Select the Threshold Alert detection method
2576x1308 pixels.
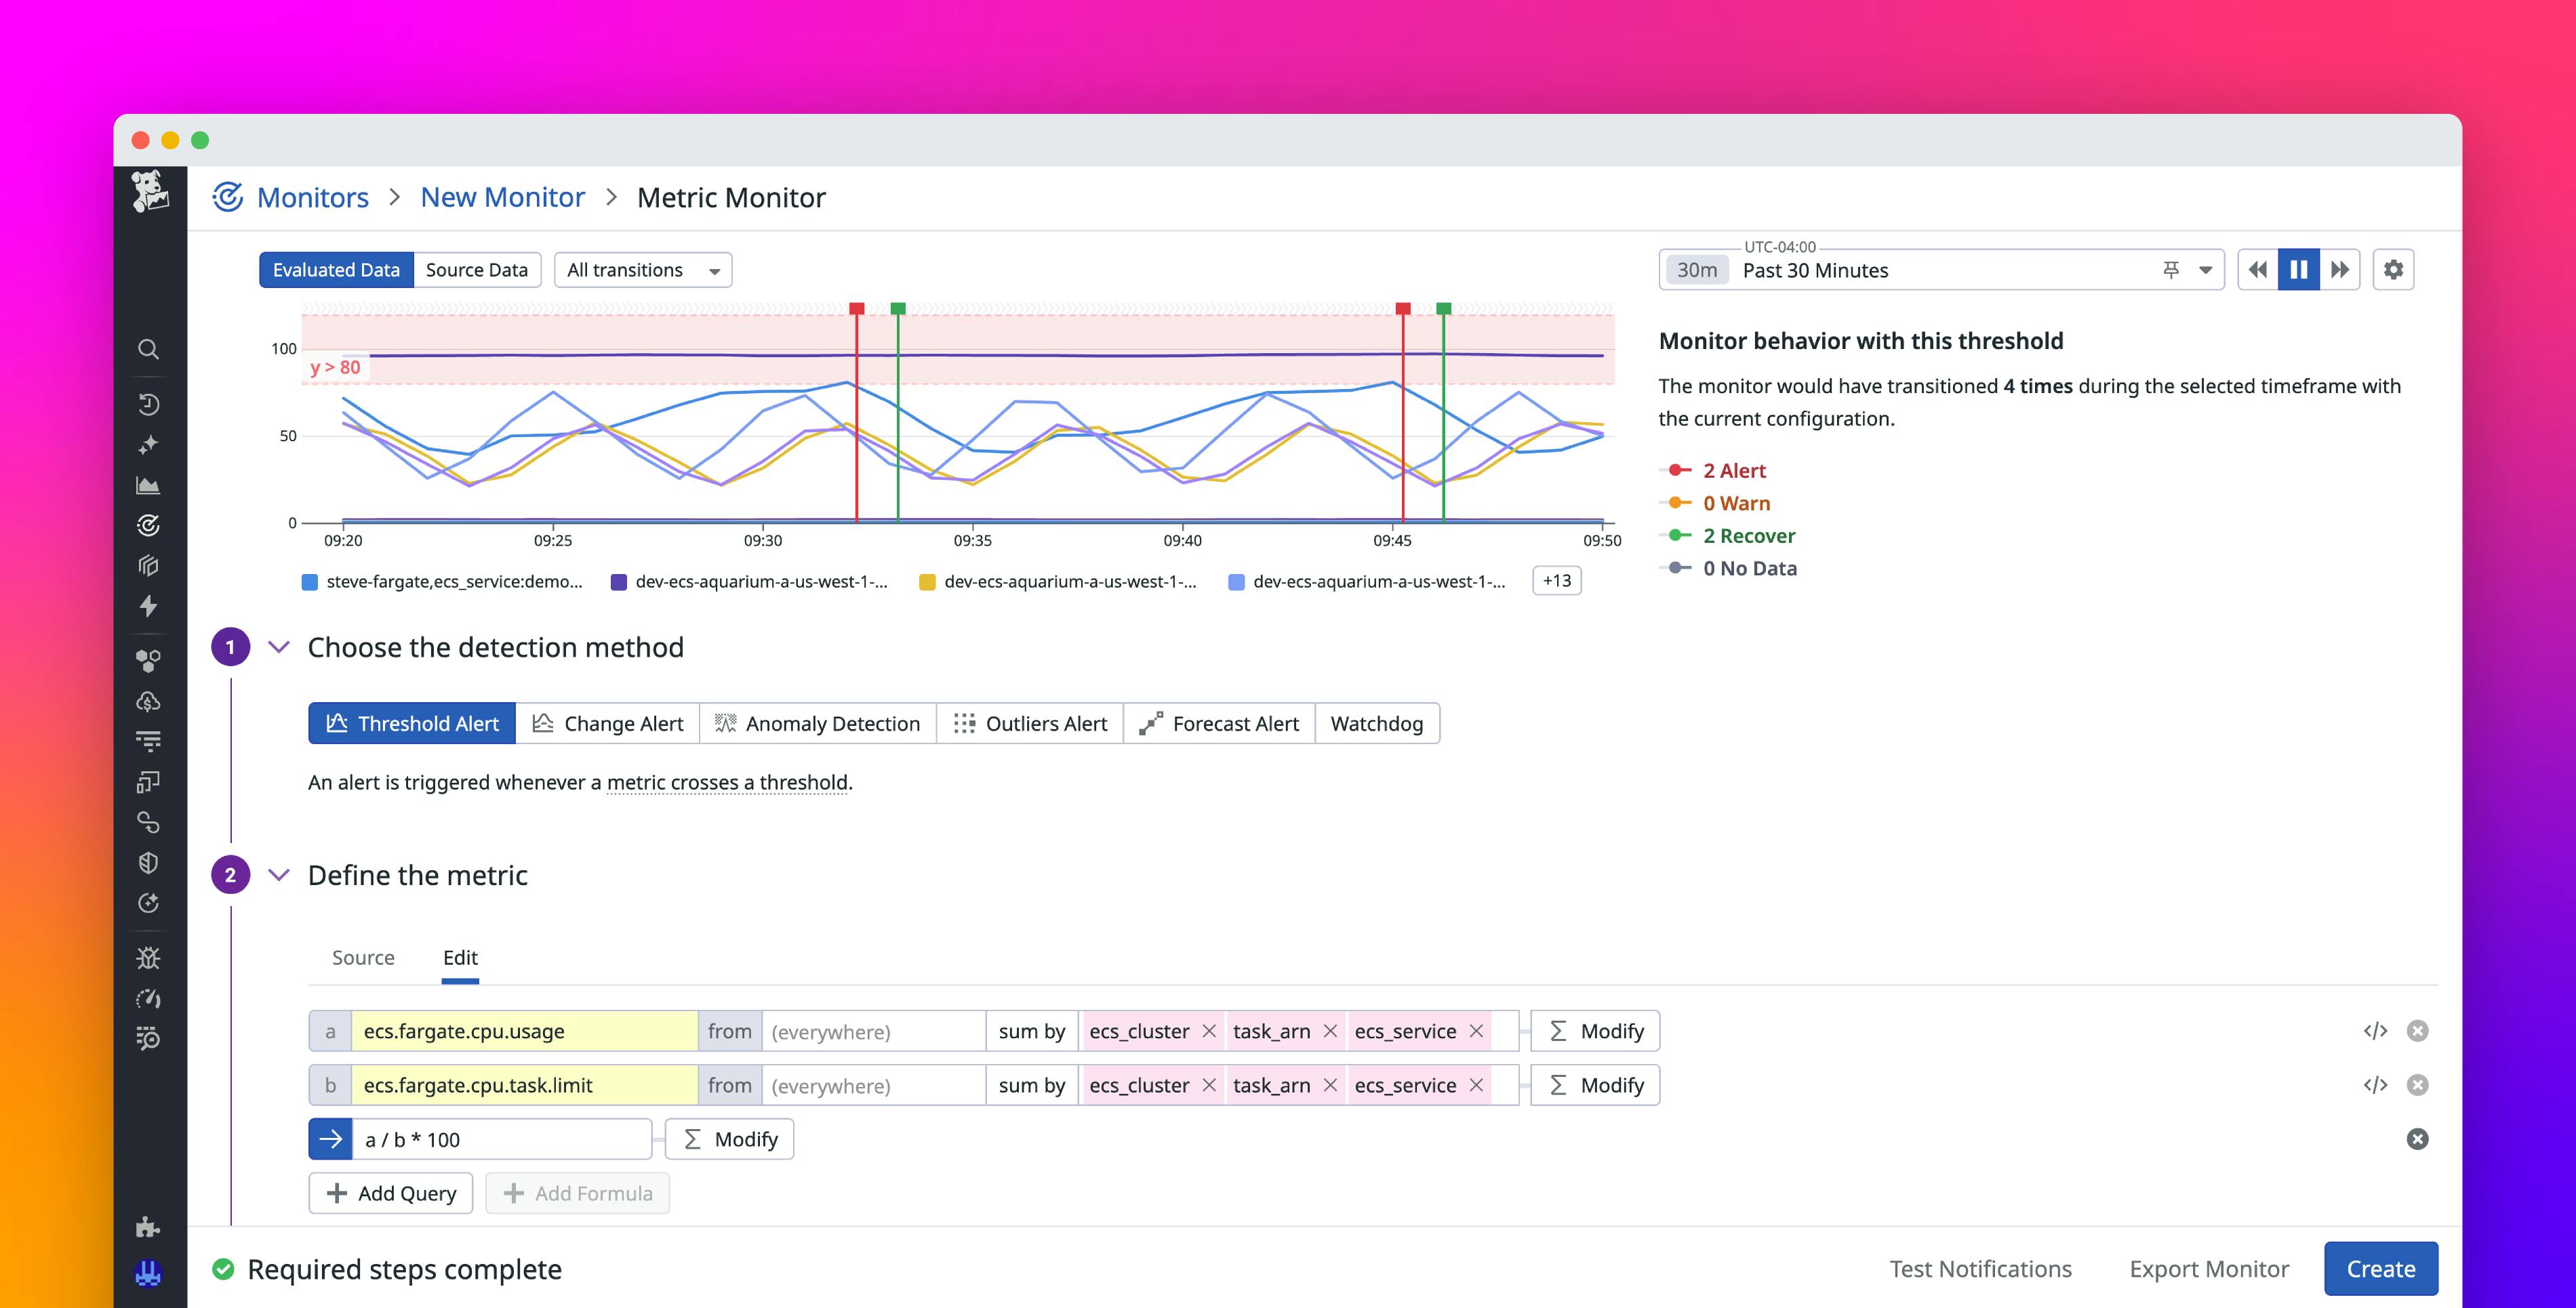(x=411, y=723)
